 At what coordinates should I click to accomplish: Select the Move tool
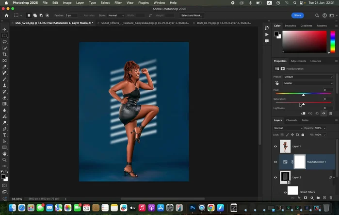(5, 29)
